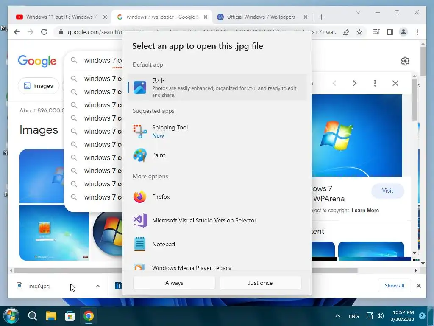
Task: Select the windows 7 wallpaper Google tab
Action: pyautogui.click(x=162, y=17)
